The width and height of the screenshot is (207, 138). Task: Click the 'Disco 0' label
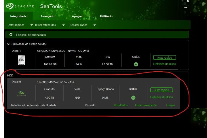pos(16,82)
